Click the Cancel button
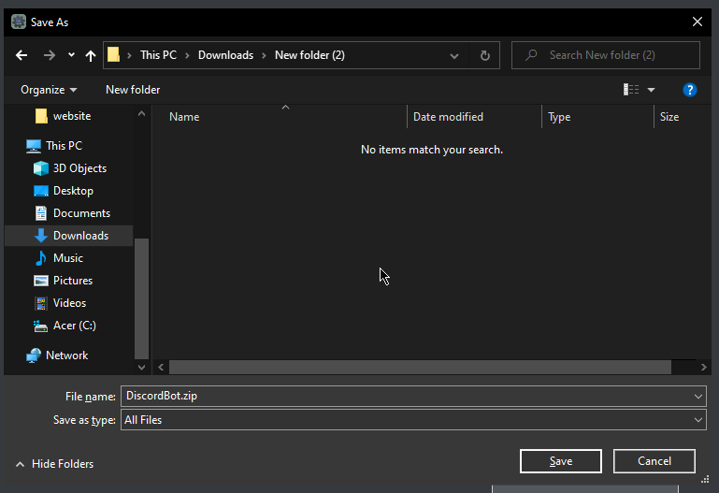 654,461
